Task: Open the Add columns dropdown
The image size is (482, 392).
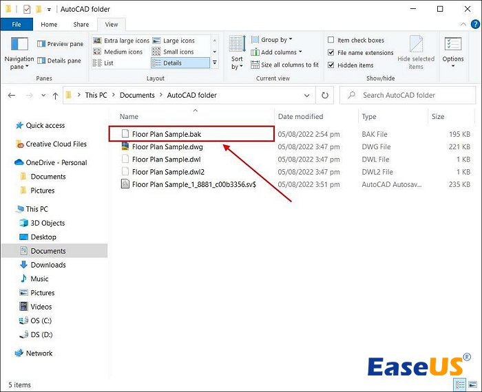Action: click(278, 52)
